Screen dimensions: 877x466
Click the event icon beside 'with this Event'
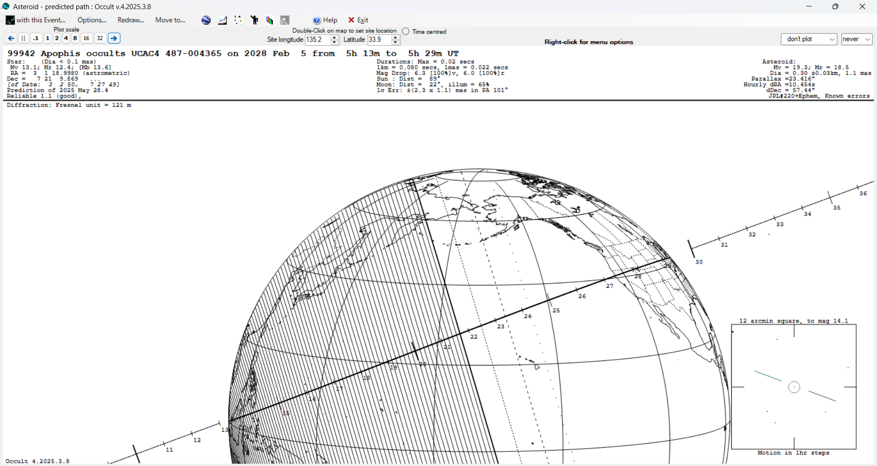10,20
